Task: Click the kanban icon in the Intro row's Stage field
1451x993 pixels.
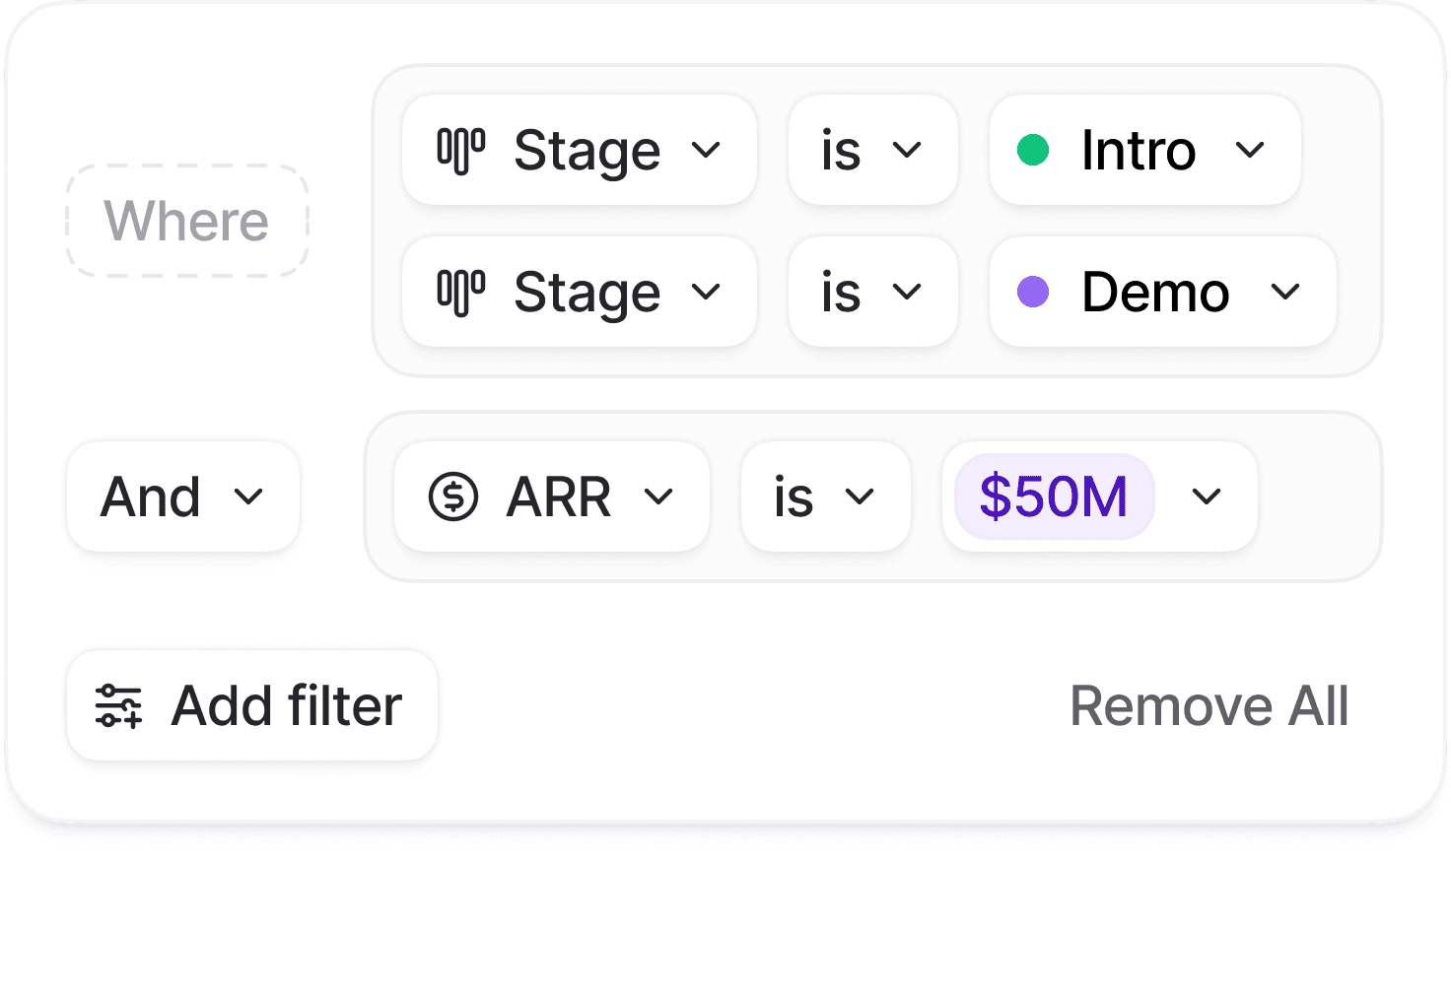Action: [461, 151]
